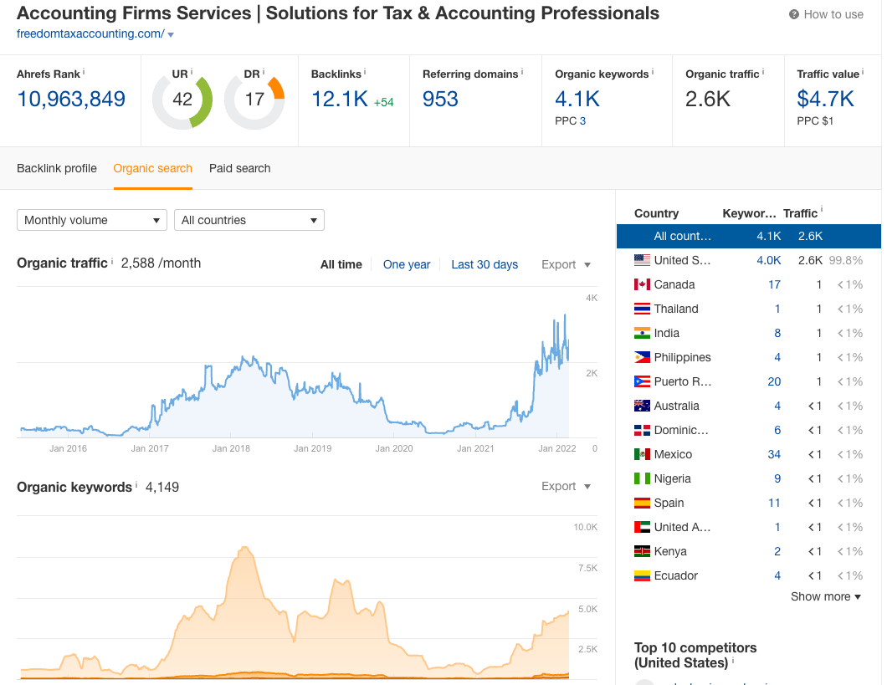The width and height of the screenshot is (887, 685).
Task: Expand Show more countries
Action: [825, 597]
